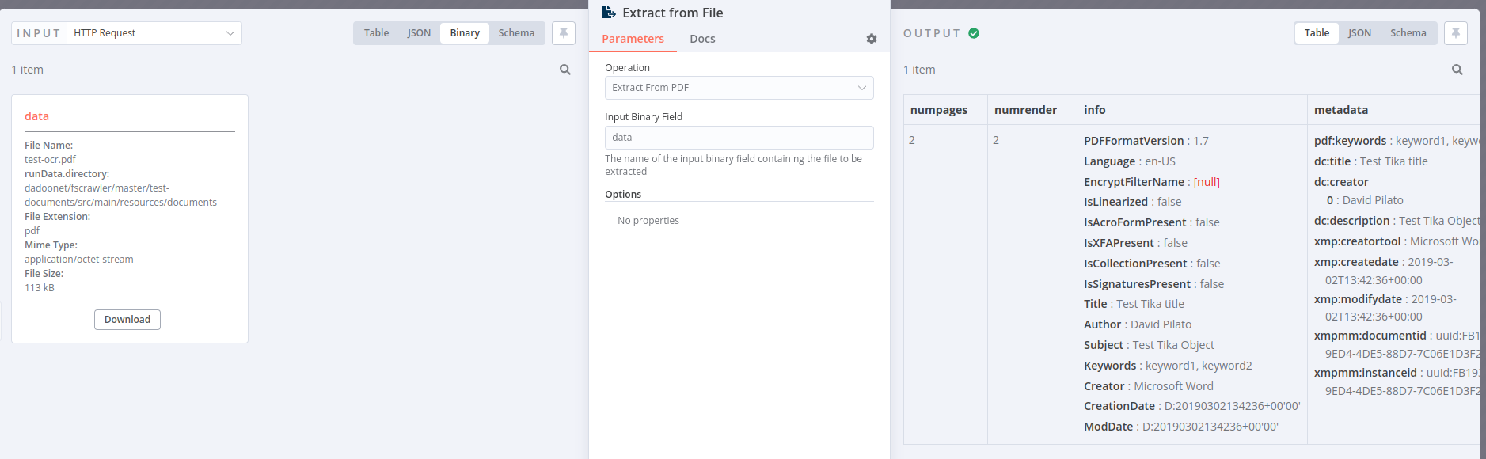The width and height of the screenshot is (1486, 459).
Task: Click the green output success checkmark
Action: tap(974, 33)
